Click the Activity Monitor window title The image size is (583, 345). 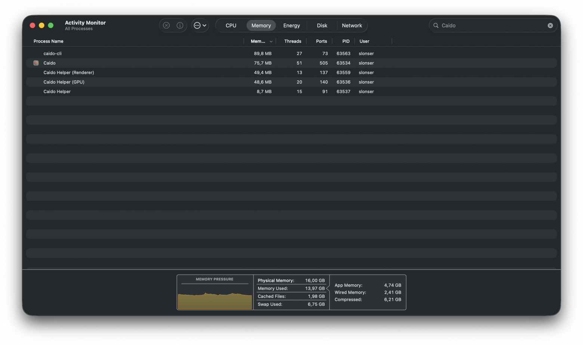coord(85,23)
